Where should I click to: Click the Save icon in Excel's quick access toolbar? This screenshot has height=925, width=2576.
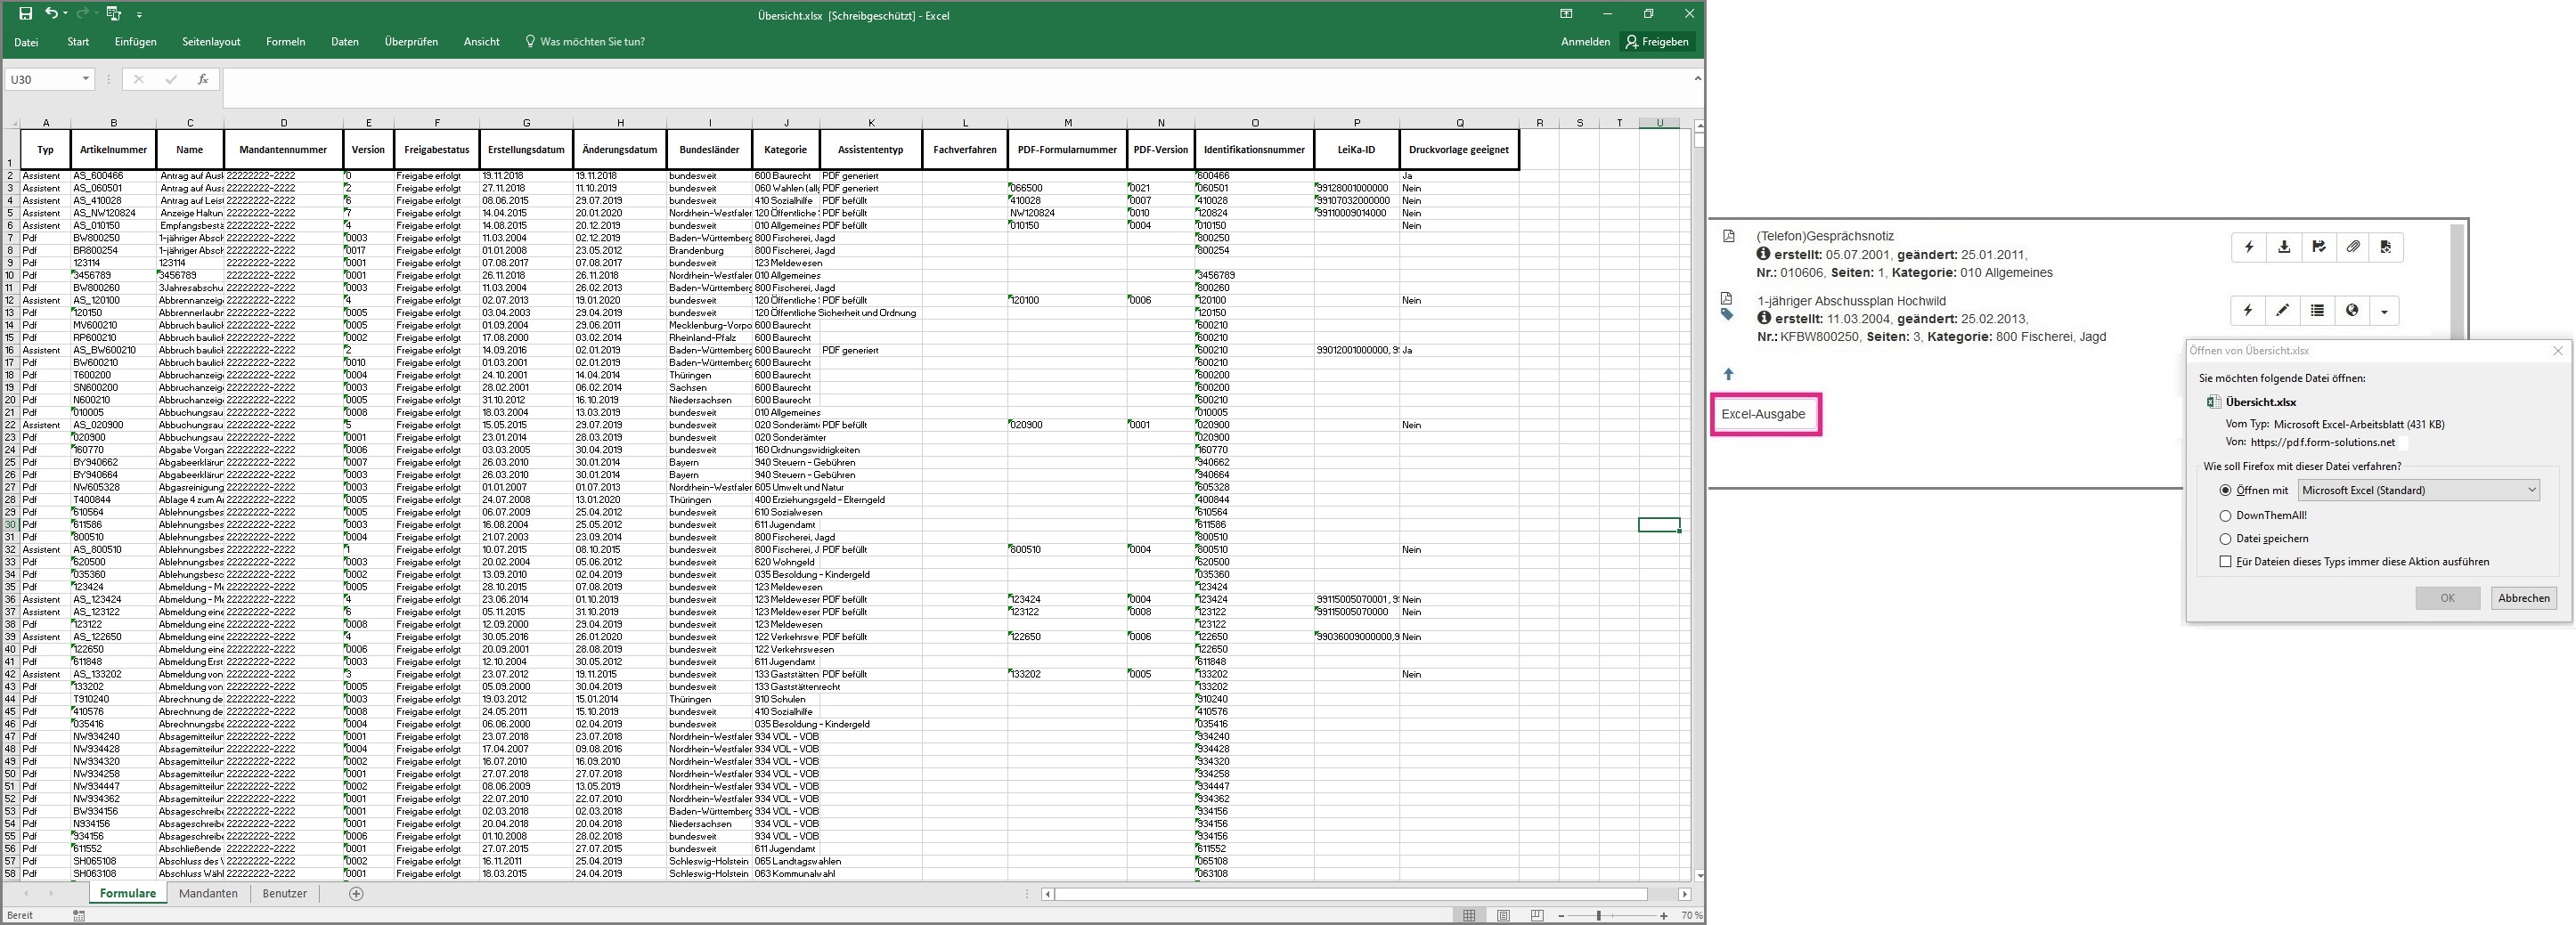tap(25, 14)
